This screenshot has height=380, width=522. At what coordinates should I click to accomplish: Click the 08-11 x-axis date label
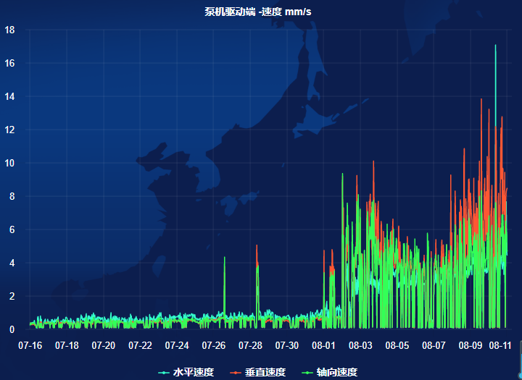pos(500,345)
